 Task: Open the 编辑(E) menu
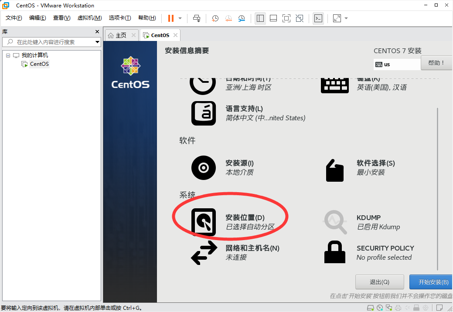pos(37,18)
